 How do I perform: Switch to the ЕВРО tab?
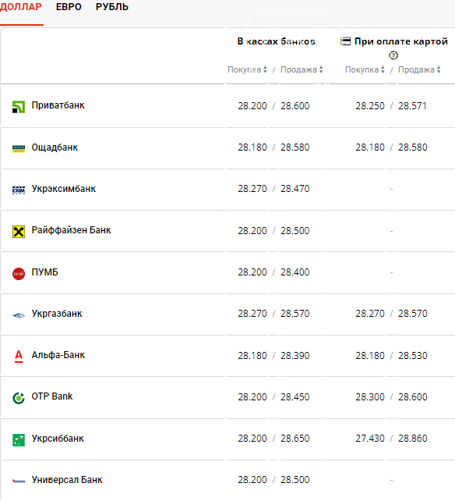(x=69, y=7)
